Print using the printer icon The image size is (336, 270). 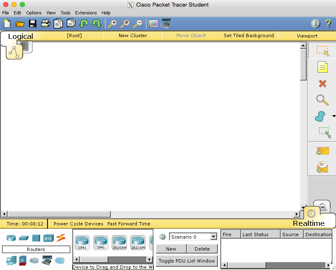[45, 24]
